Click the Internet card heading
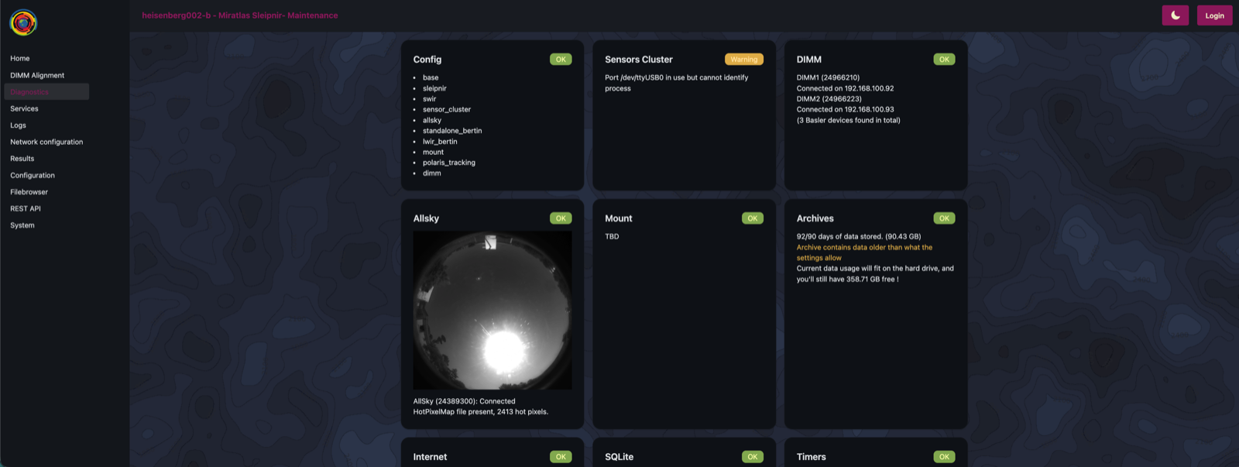Screen dimensions: 1239x467 431,457
